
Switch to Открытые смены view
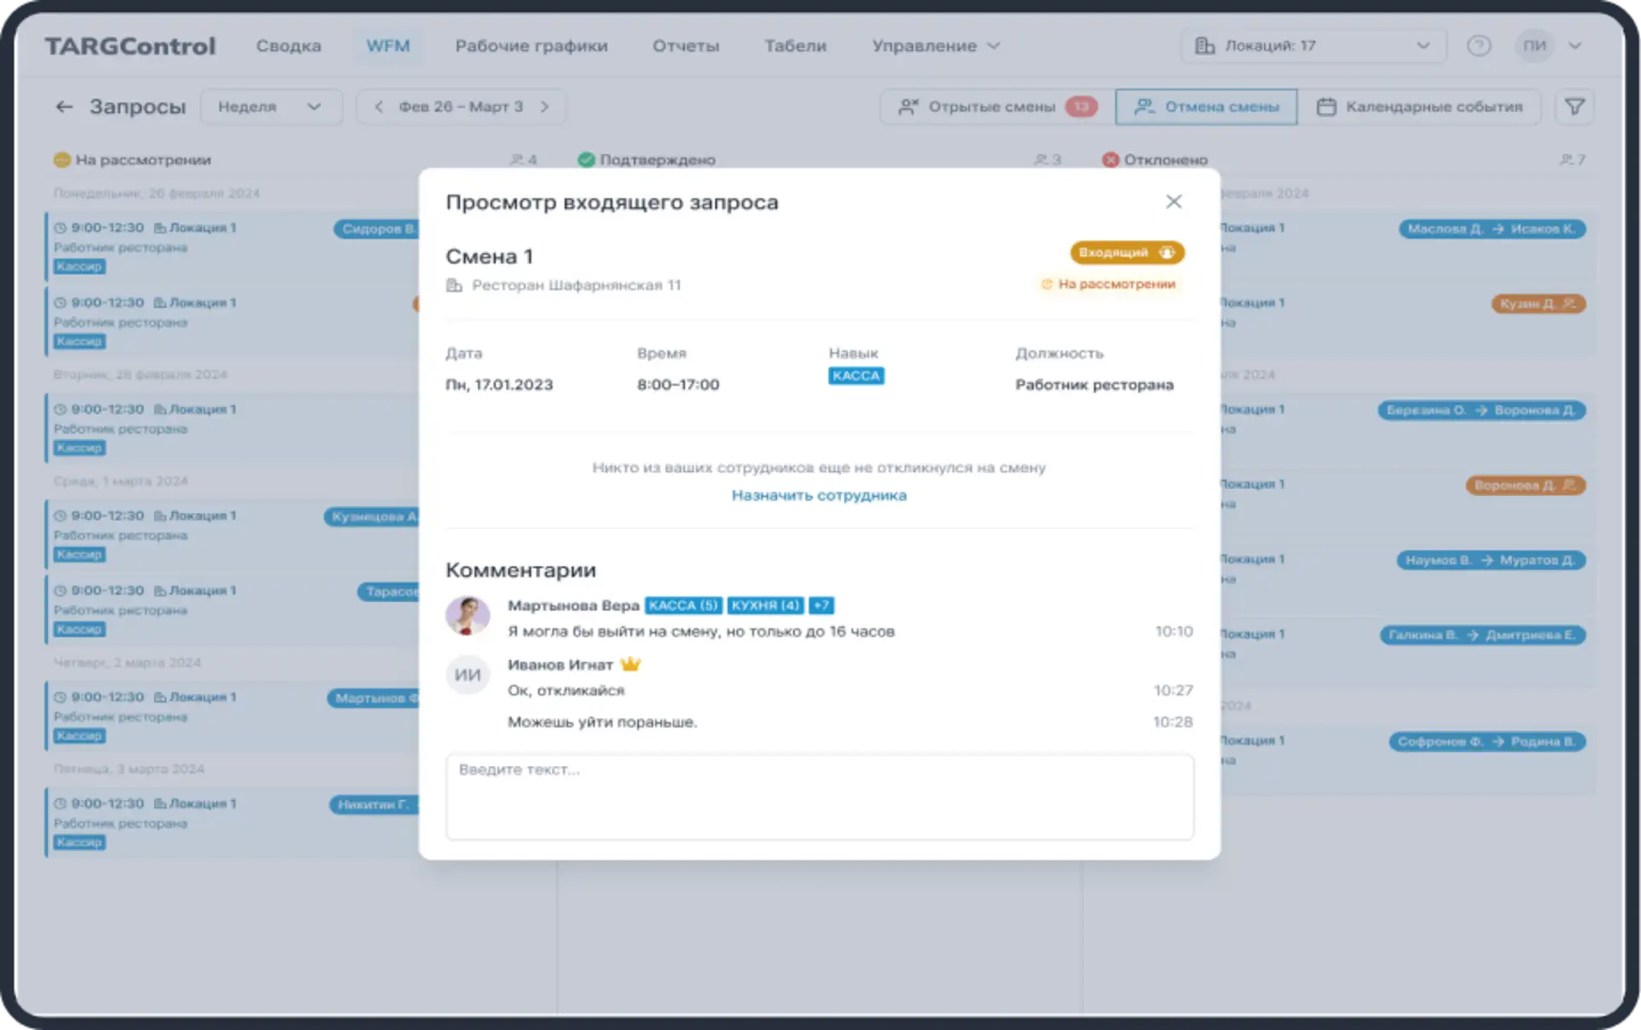(997, 107)
